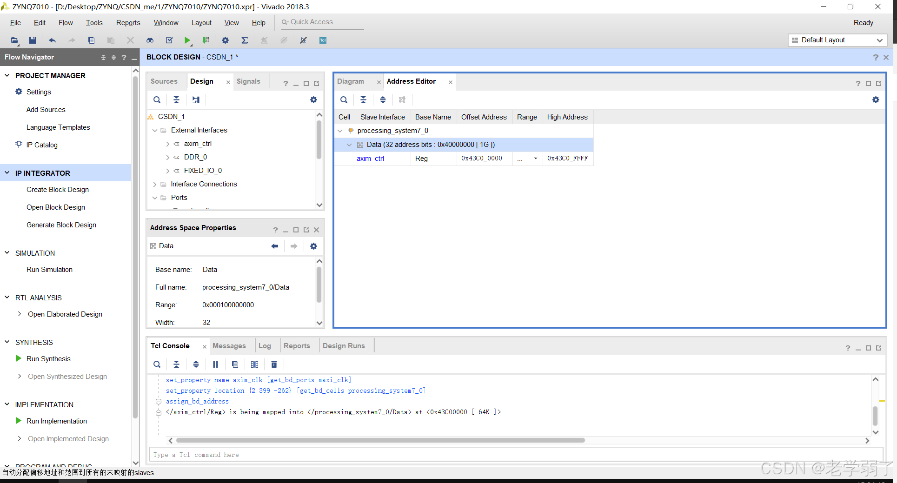897x483 pixels.
Task: Undo the last action in toolbar
Action: click(52, 40)
